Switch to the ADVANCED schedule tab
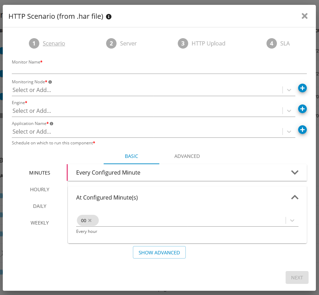 (x=187, y=156)
